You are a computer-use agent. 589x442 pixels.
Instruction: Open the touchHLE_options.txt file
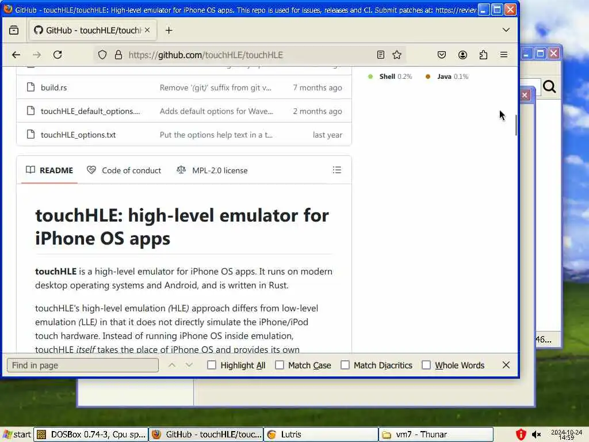point(78,135)
